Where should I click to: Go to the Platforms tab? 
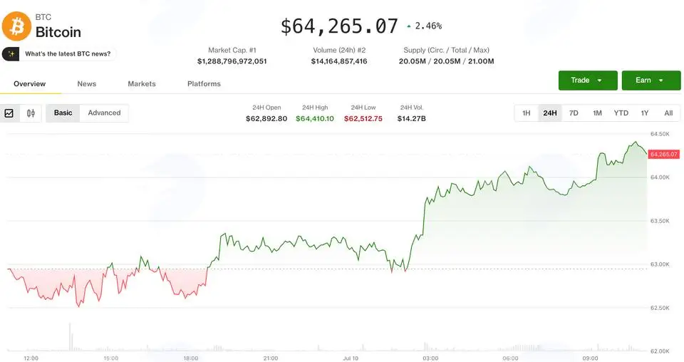pyautogui.click(x=204, y=84)
